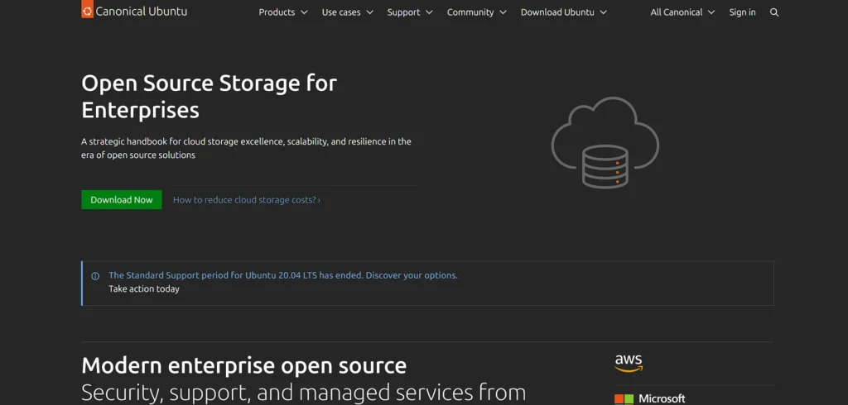Click the Canonical Ubuntu logo icon

[x=87, y=11]
